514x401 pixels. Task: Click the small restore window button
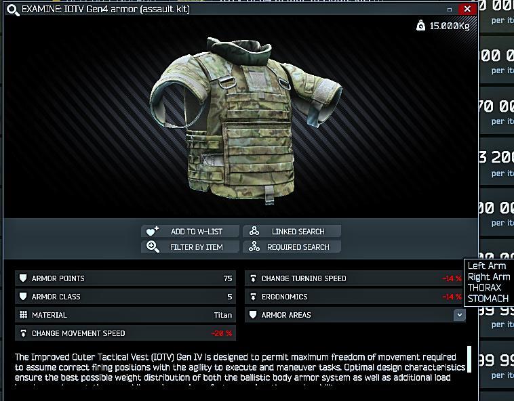pos(450,9)
